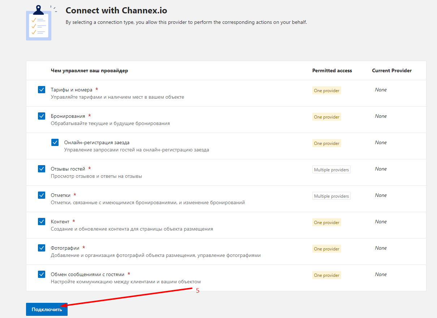Toggle the Фотографии checkbox

(42, 248)
